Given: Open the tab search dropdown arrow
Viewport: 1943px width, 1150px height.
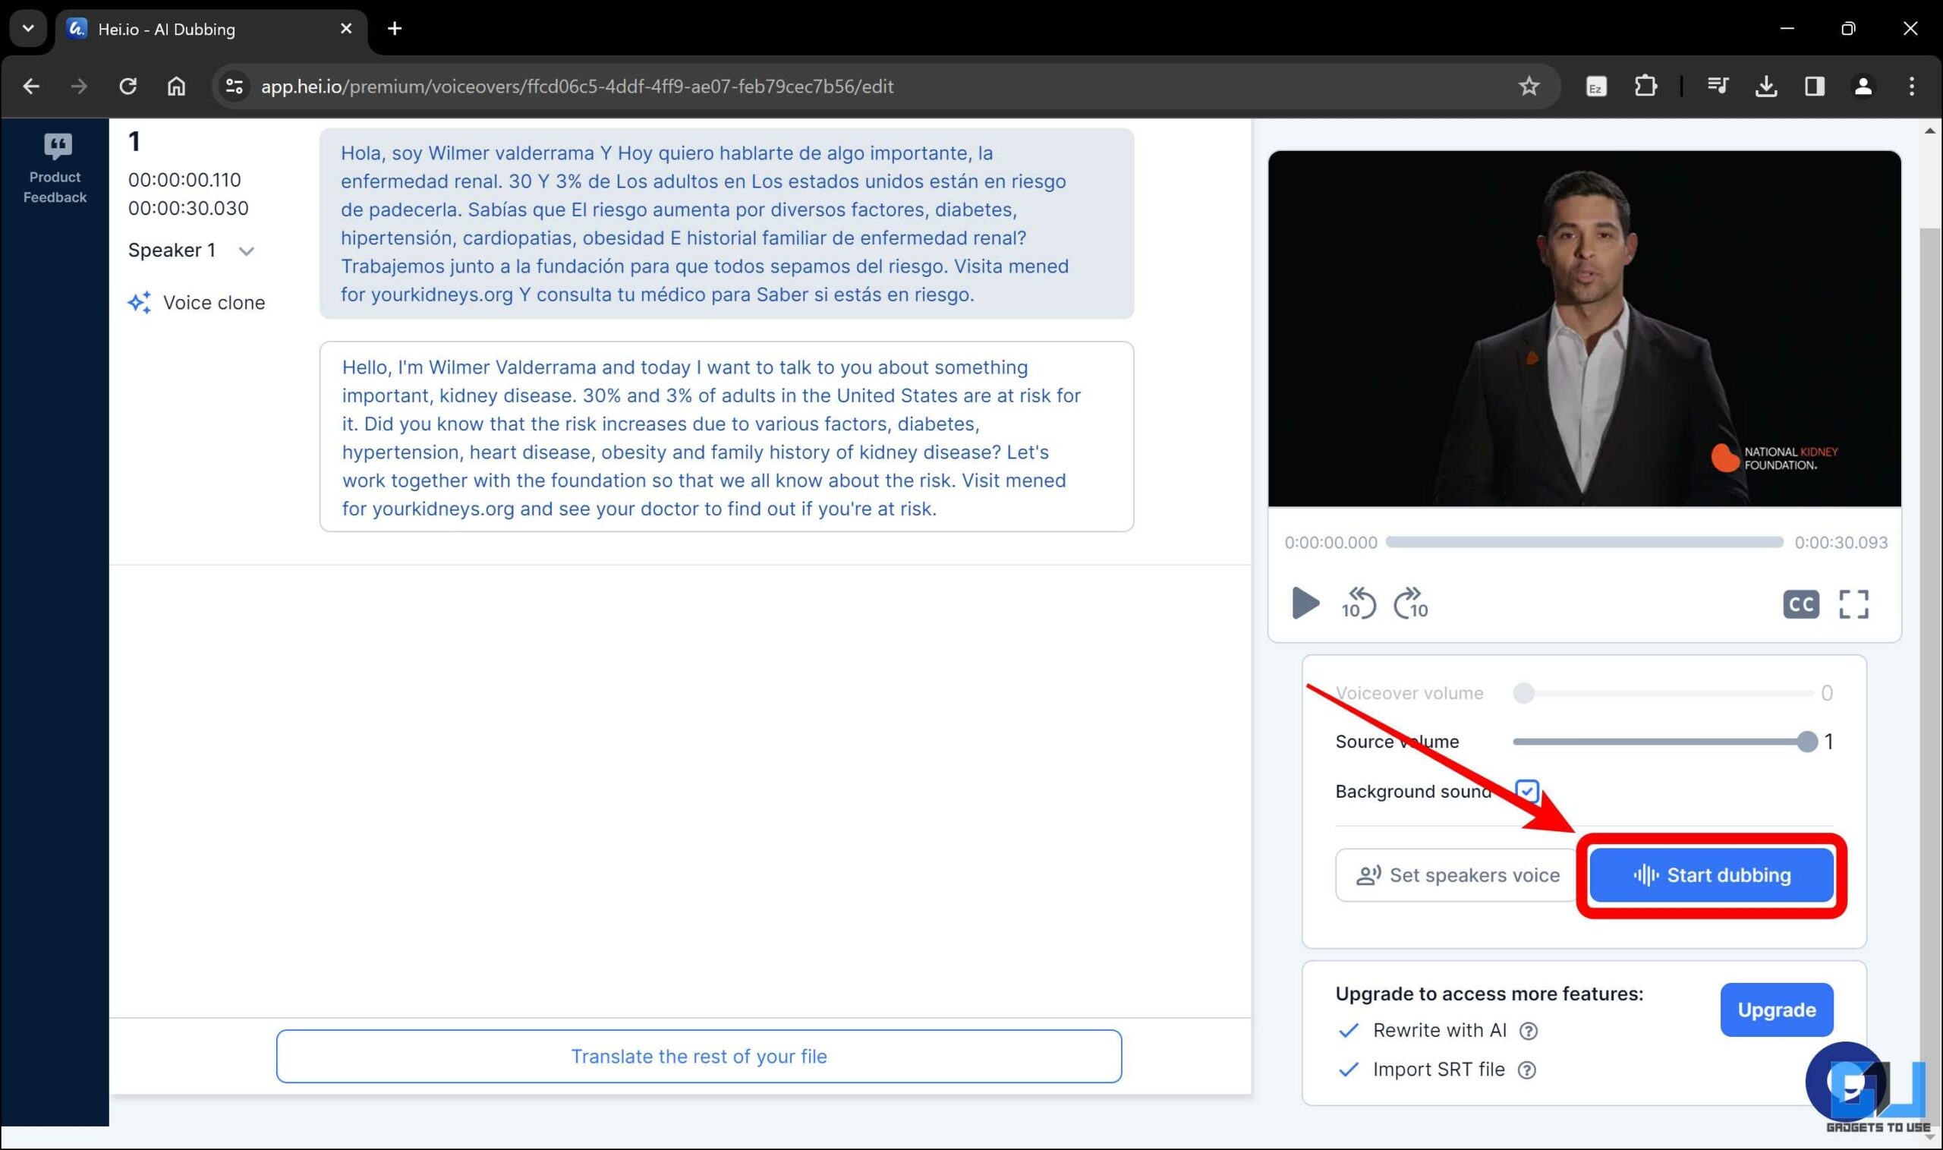Looking at the screenshot, I should (x=29, y=29).
